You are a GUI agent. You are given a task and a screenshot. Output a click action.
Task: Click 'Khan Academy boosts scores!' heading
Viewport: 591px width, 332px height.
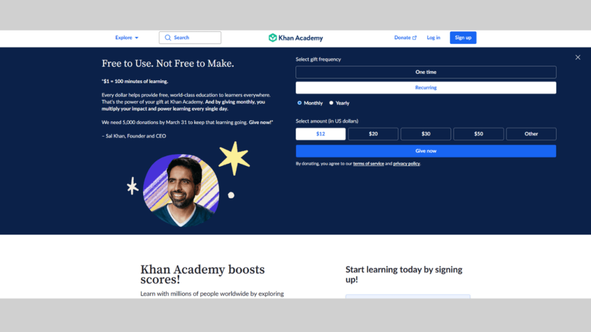coord(203,274)
